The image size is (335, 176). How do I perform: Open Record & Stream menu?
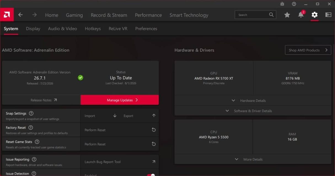click(x=109, y=15)
